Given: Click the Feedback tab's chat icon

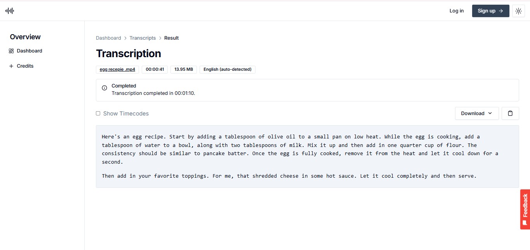Looking at the screenshot, I should point(525,223).
